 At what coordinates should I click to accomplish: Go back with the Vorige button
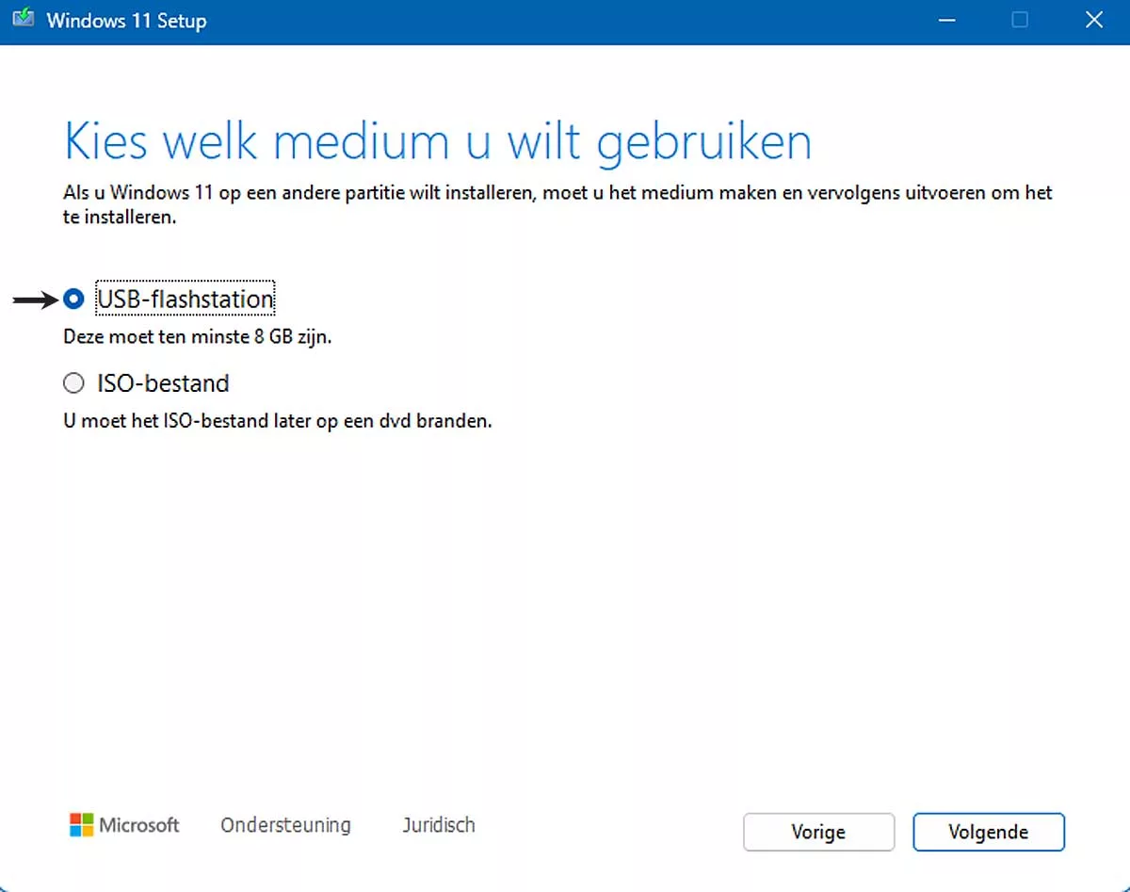(x=818, y=832)
